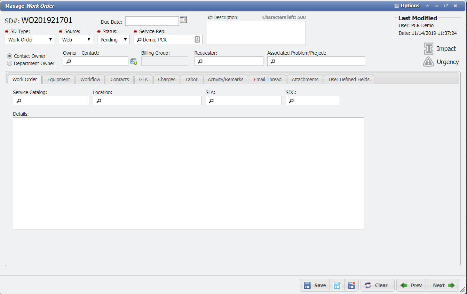Open the Add New Contact icon beside Owner-Contact
Screen dimensions: 467x294
tap(134, 61)
